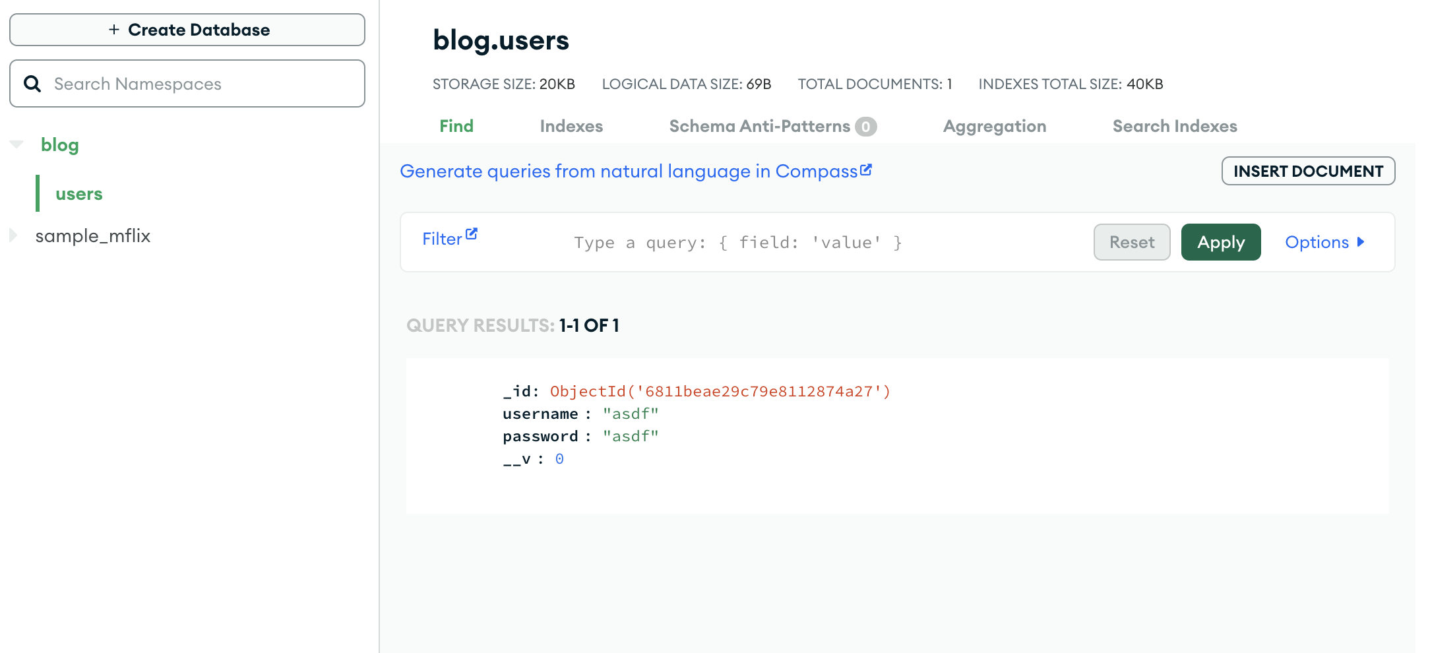
Task: Click the search magnifier icon in Namespaces field
Action: tap(32, 84)
